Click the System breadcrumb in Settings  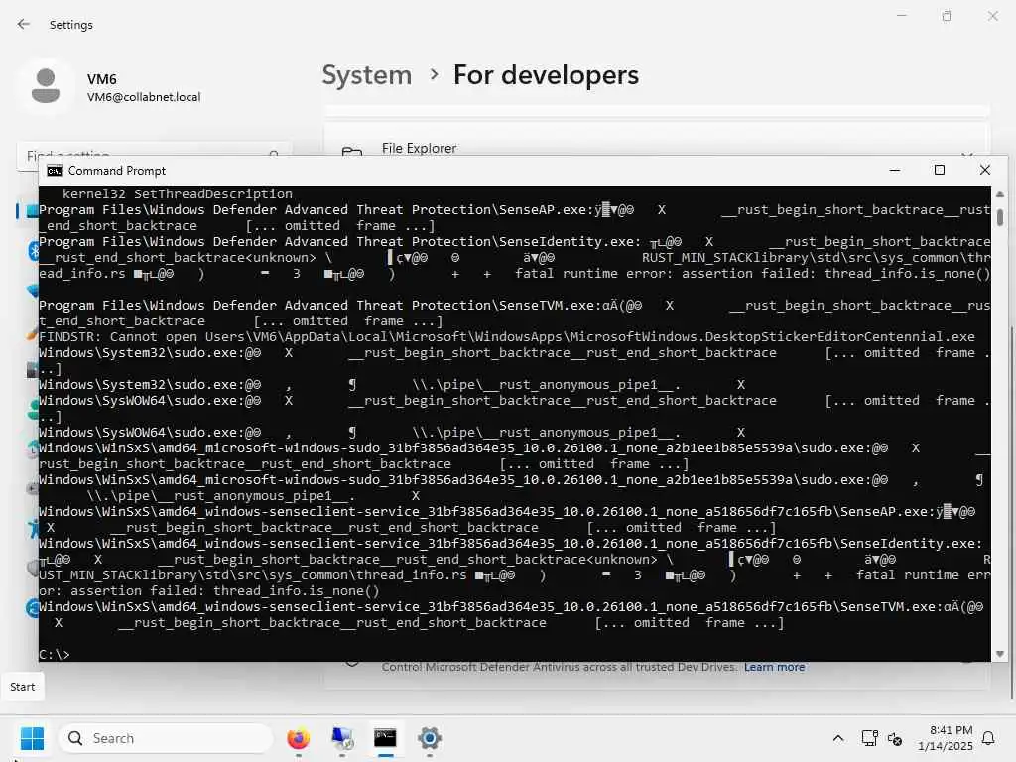367,75
